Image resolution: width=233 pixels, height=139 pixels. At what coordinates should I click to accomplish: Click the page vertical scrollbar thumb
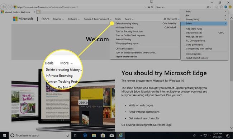[x=231, y=51]
